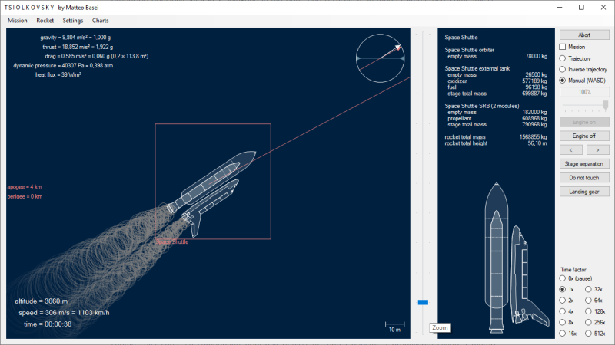Click the drag readout line

pos(97,56)
